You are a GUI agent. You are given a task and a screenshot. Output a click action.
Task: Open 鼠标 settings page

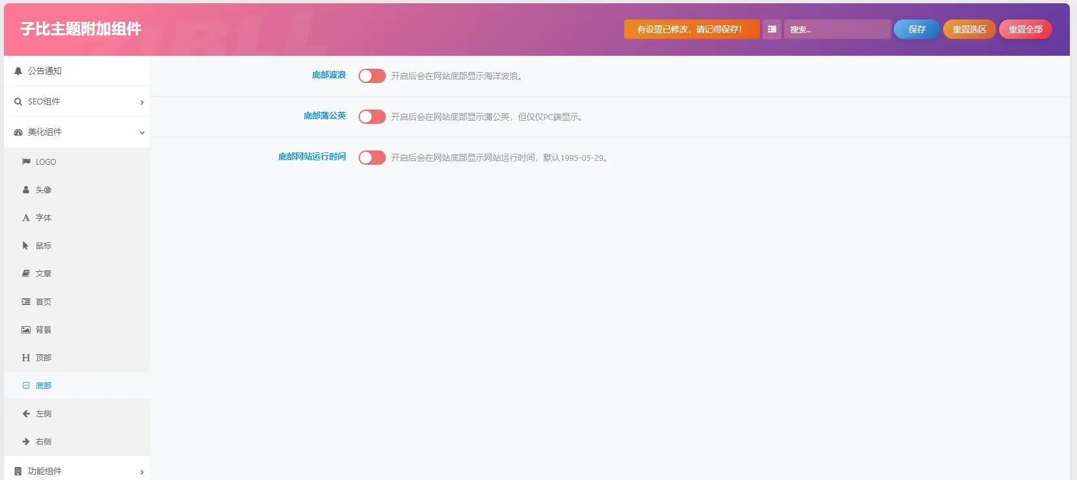coord(77,246)
